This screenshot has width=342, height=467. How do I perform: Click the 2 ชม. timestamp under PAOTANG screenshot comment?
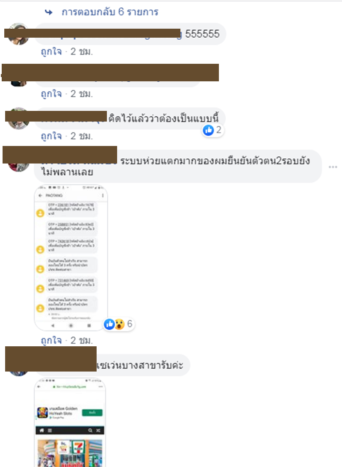(x=82, y=340)
